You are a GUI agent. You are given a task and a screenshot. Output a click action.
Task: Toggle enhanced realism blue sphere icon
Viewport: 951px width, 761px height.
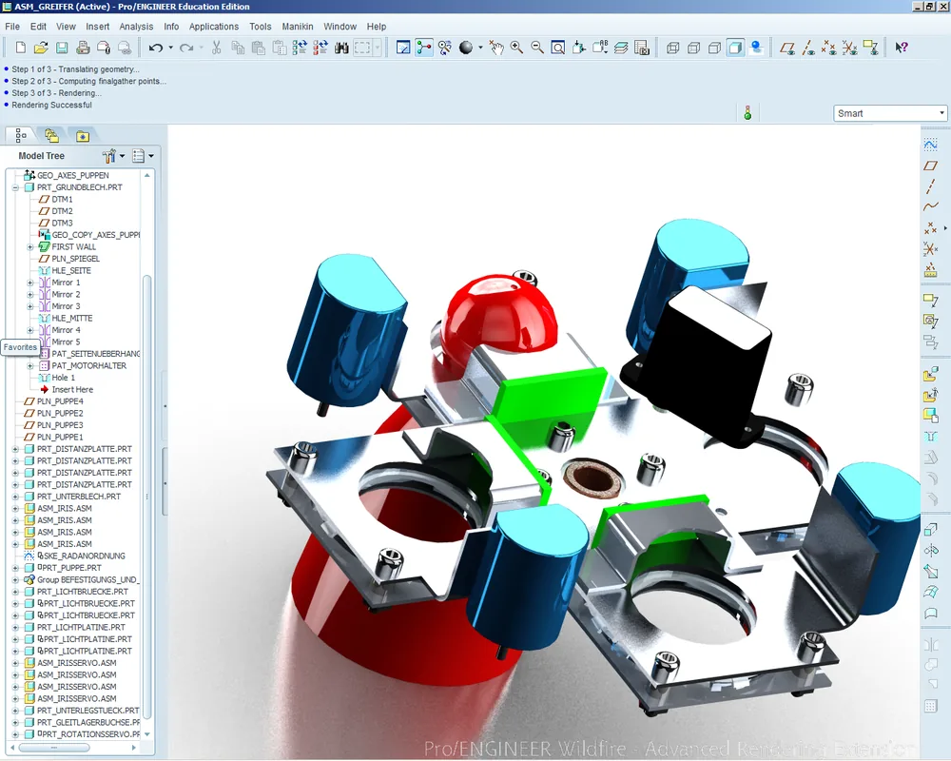coord(756,48)
